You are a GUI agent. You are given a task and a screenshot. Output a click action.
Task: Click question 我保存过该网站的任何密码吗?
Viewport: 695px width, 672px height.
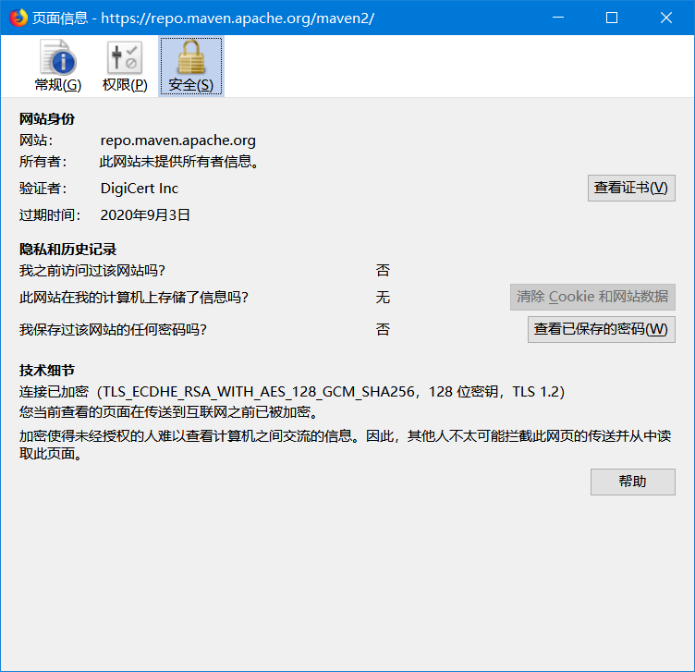coord(113,329)
